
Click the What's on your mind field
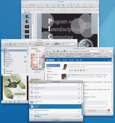90,67
